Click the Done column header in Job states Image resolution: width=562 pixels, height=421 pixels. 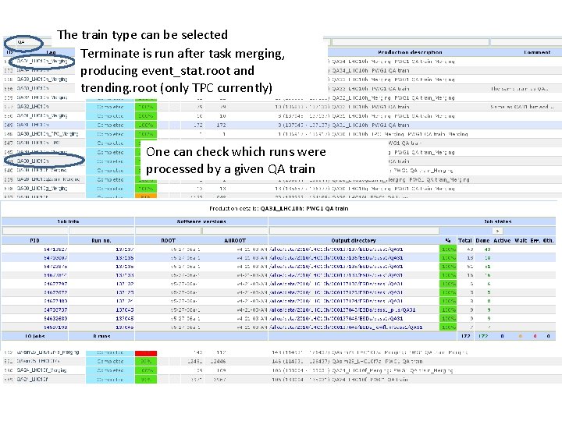(x=482, y=241)
